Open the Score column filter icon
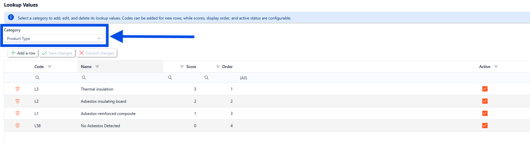Image resolution: width=530 pixels, height=146 pixels. [x=182, y=67]
